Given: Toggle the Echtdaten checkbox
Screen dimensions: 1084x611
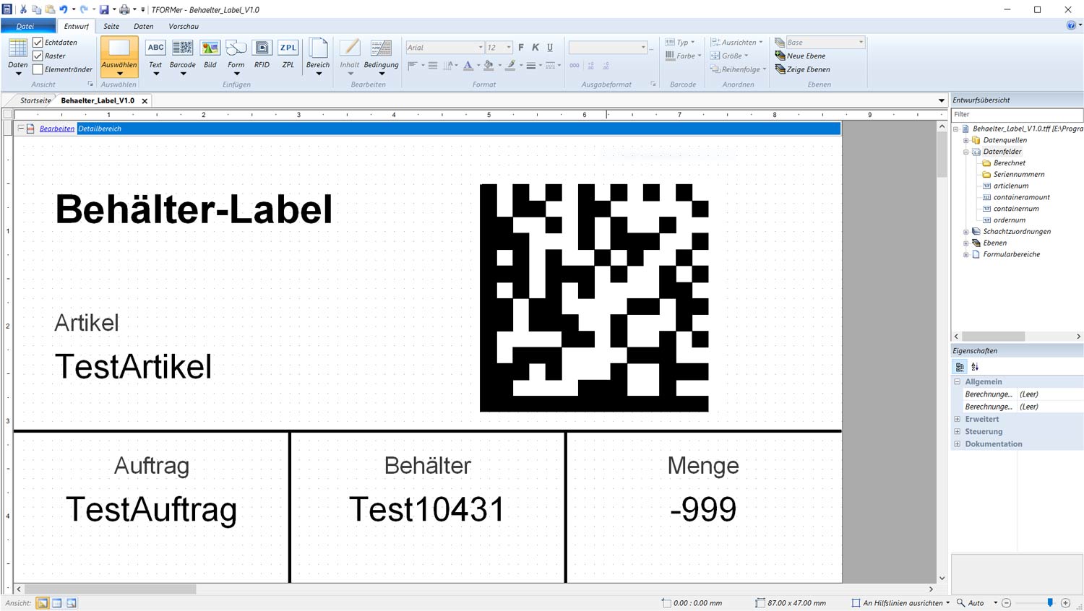Looking at the screenshot, I should (38, 43).
